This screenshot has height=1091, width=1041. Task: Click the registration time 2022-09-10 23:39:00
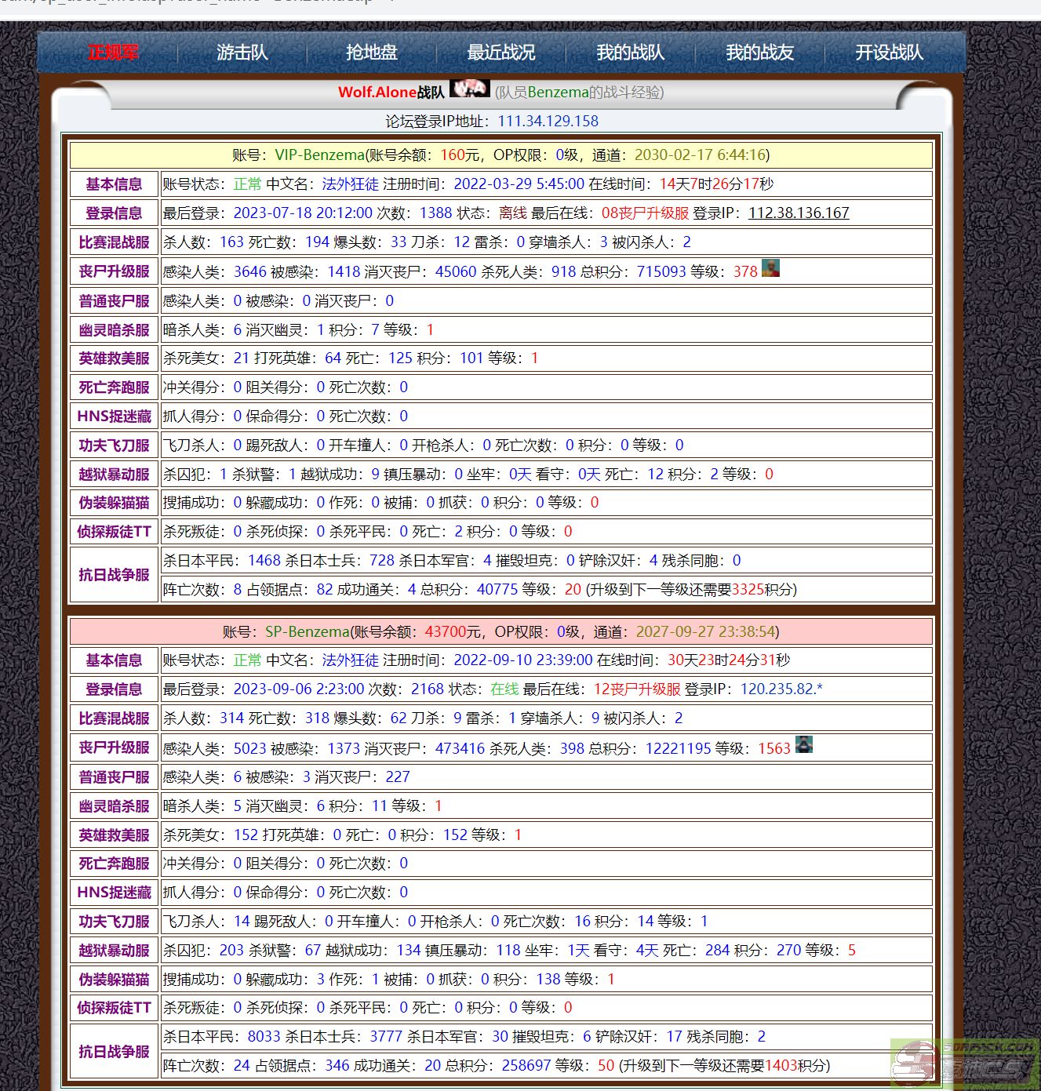click(523, 660)
